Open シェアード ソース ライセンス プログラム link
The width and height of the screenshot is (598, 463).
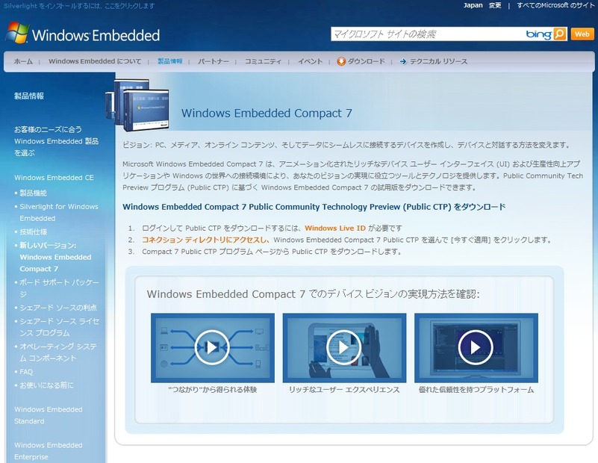click(59, 327)
